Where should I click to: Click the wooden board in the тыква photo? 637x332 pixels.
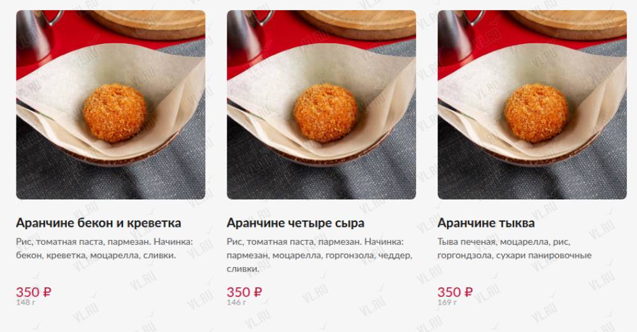(567, 24)
